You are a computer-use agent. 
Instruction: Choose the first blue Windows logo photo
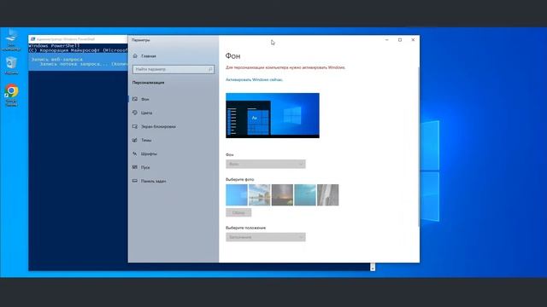pos(237,195)
